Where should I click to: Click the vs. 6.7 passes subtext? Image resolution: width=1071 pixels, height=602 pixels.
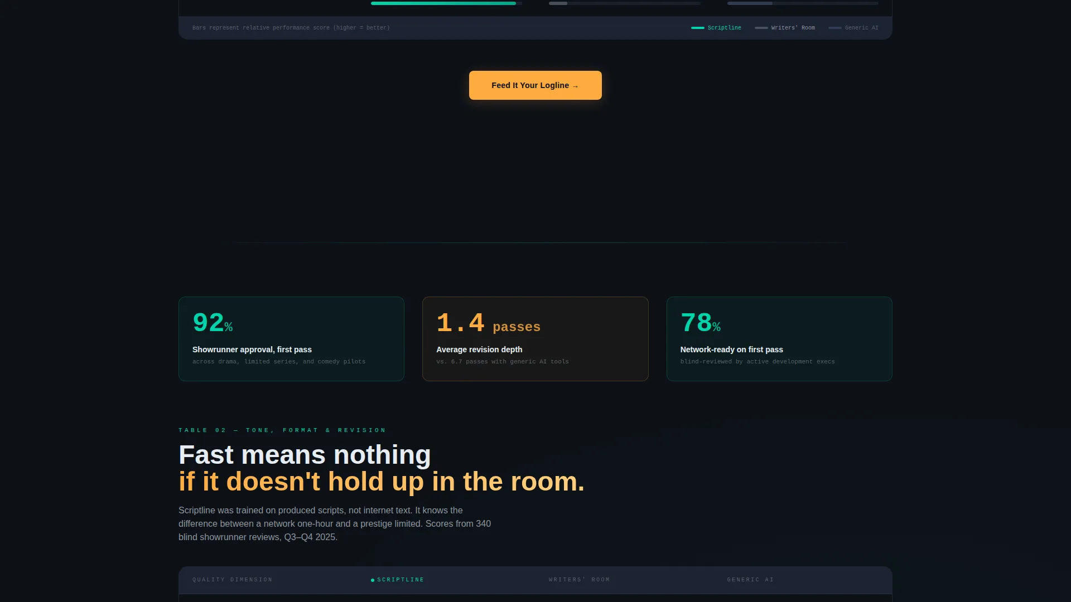point(503,362)
